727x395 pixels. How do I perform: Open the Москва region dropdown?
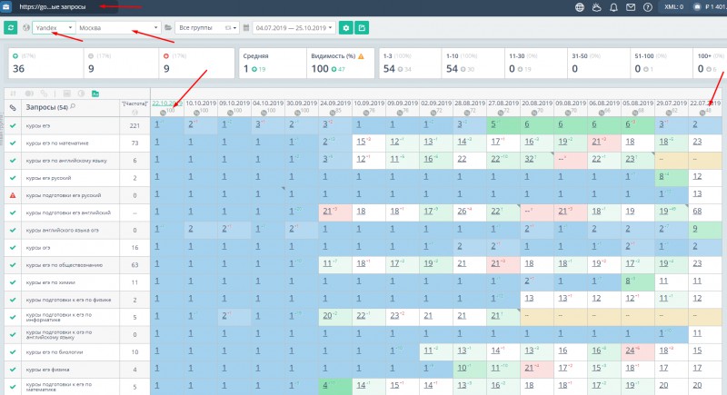pyautogui.click(x=118, y=28)
